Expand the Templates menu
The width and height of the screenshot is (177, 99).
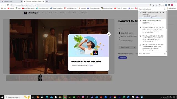point(63,13)
